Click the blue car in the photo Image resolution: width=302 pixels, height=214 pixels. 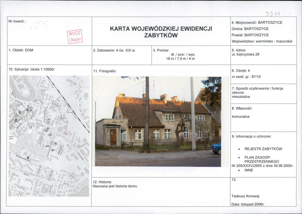point(216,148)
